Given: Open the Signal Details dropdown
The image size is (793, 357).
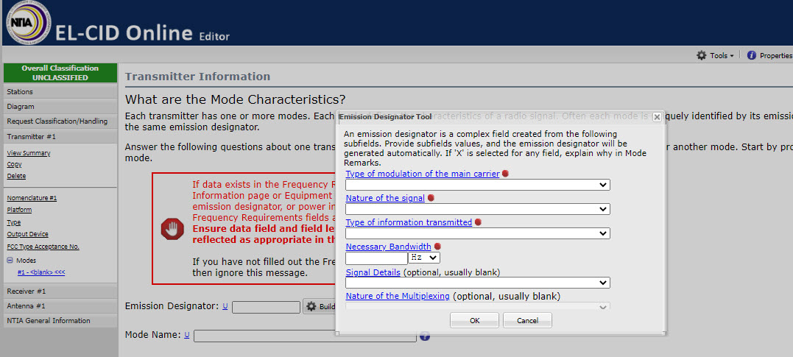Looking at the screenshot, I should pyautogui.click(x=477, y=283).
